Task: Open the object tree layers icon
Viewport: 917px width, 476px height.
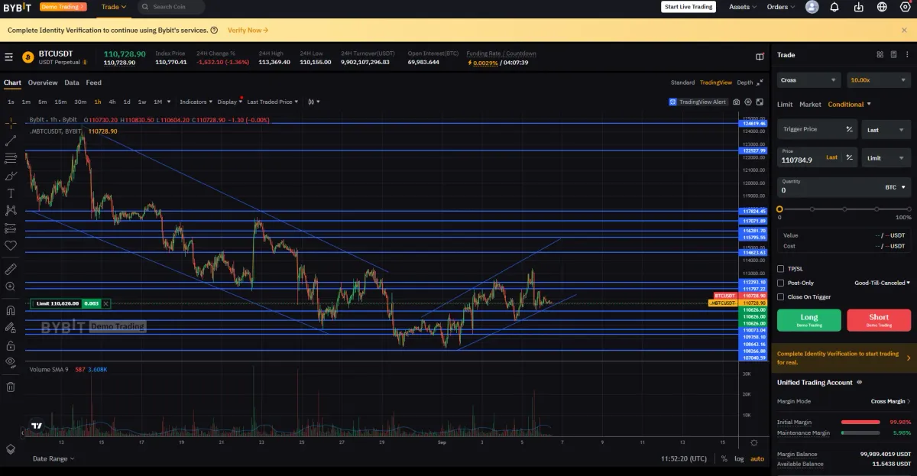Action: coord(11,449)
